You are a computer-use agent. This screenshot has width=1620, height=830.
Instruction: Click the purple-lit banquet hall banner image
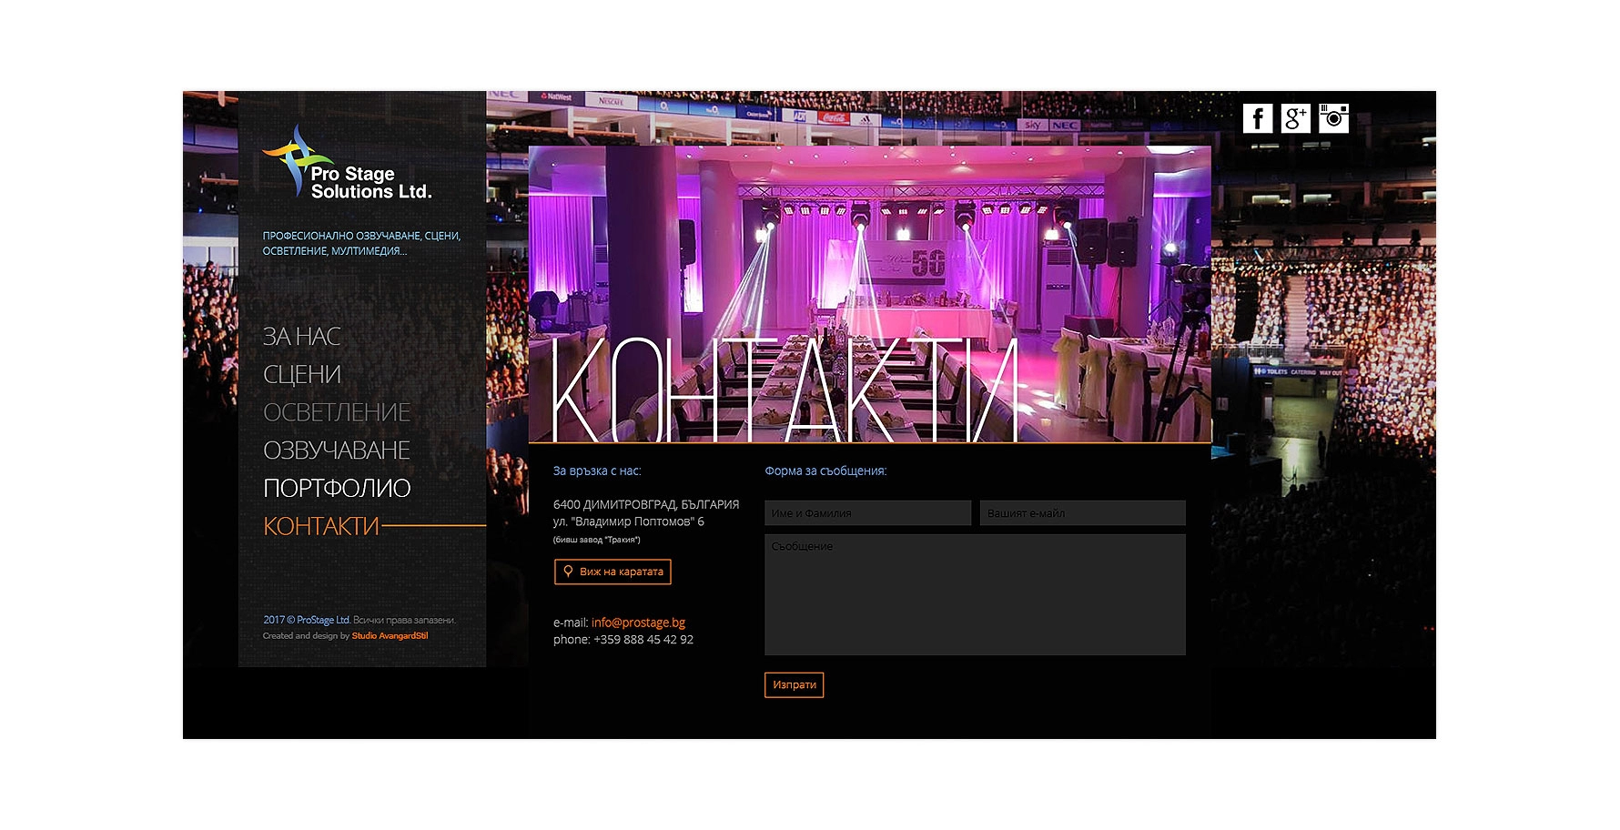(x=869, y=255)
